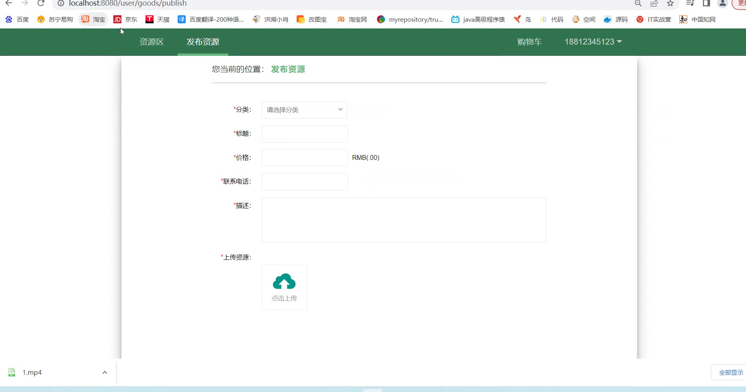
Task: Open the 代码 bookmark folder
Action: coord(552,19)
